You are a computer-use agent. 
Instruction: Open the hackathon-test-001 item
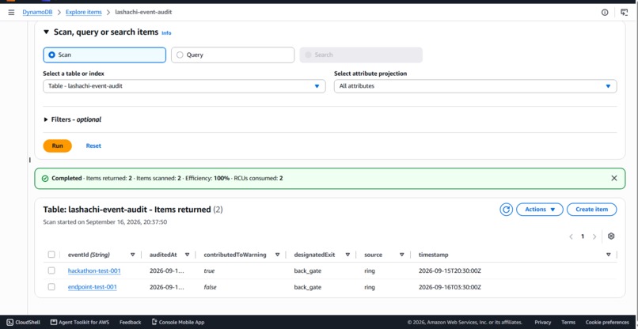(94, 270)
